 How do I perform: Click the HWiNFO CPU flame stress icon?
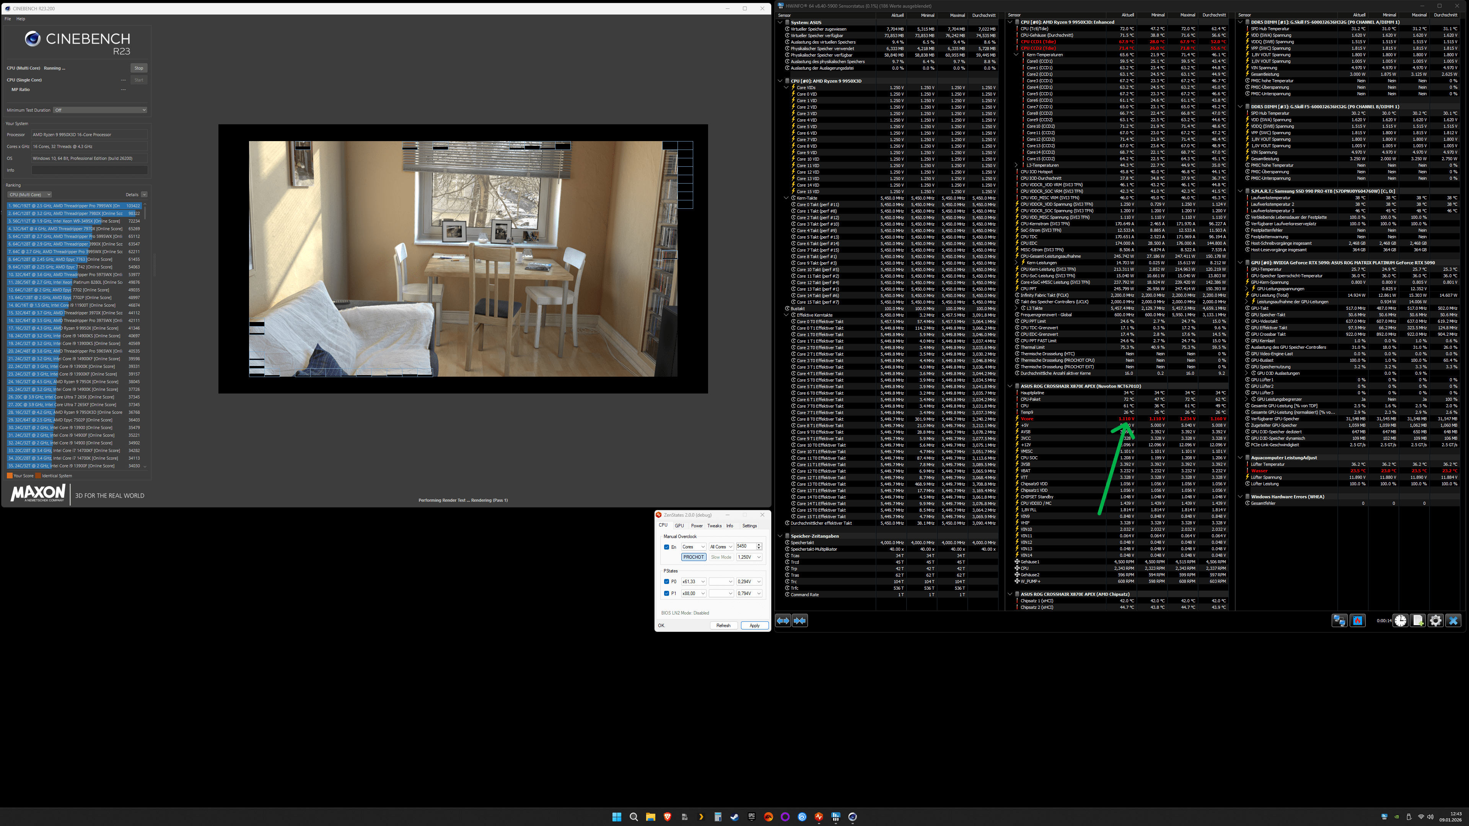tap(1357, 620)
